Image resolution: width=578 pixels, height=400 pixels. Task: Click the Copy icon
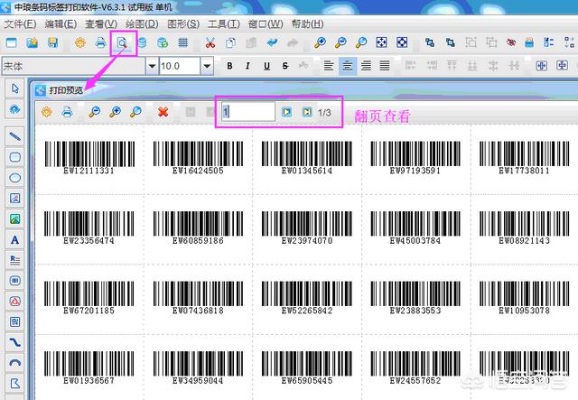pyautogui.click(x=231, y=42)
